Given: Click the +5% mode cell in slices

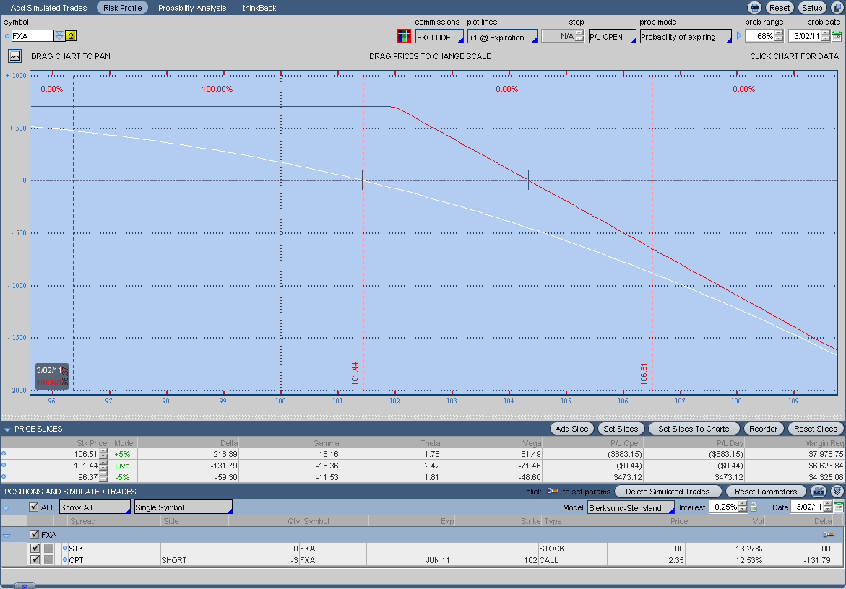Looking at the screenshot, I should pos(122,454).
